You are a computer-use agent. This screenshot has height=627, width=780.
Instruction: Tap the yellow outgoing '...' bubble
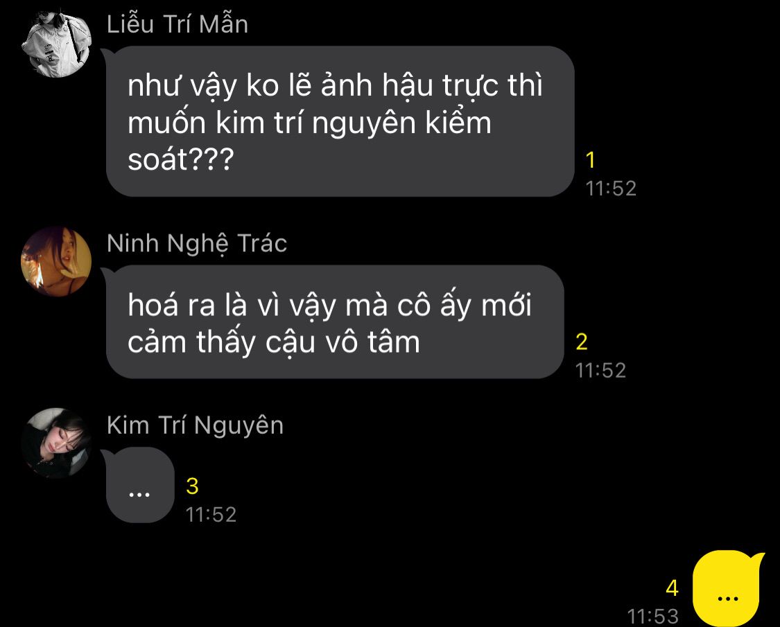point(728,588)
